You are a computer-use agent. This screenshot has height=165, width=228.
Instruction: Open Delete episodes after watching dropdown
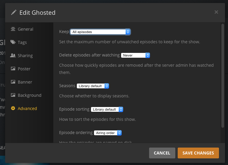(x=135, y=55)
